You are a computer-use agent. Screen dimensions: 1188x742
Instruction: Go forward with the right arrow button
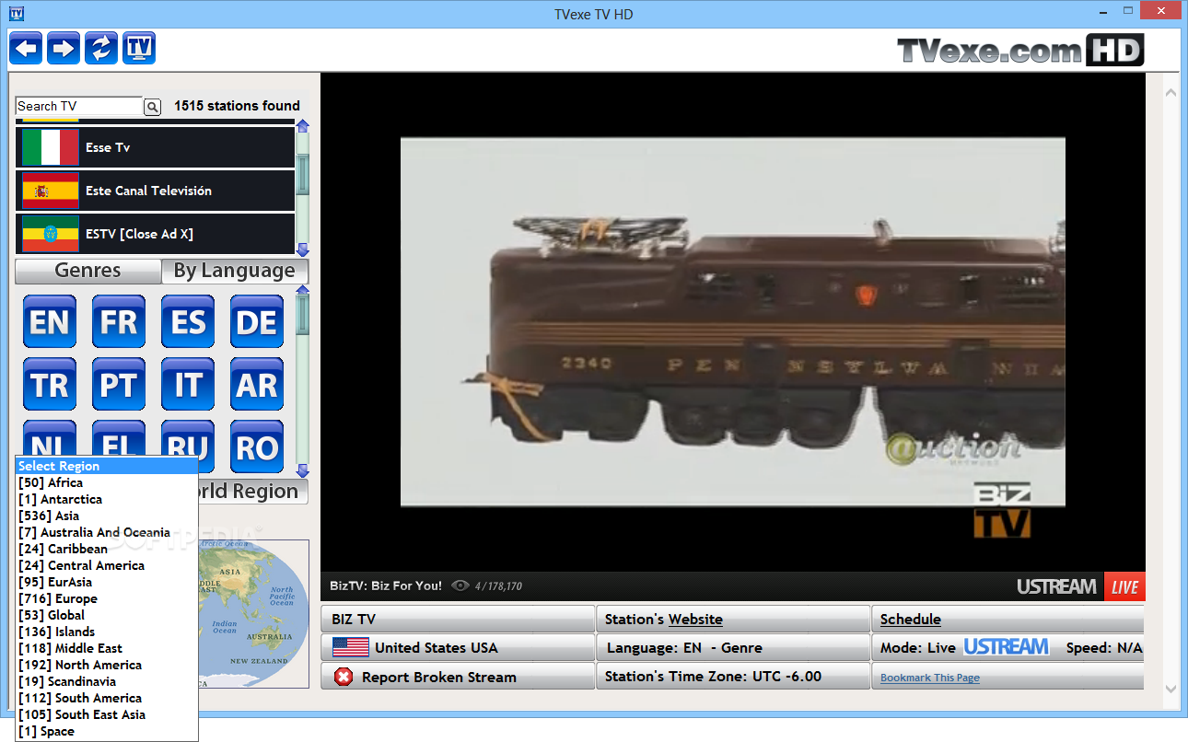click(x=64, y=48)
